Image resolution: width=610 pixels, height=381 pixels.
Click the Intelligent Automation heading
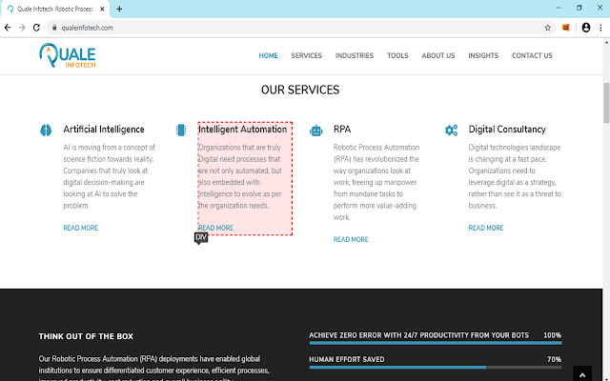243,130
